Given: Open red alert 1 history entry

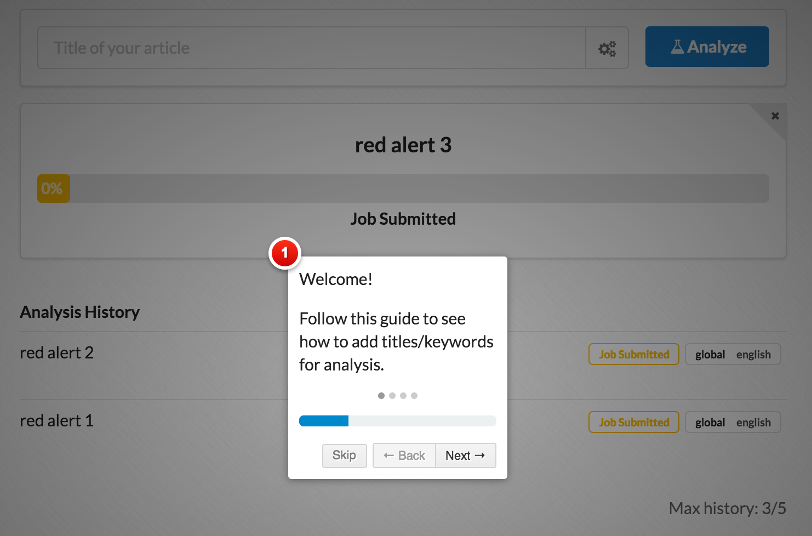Looking at the screenshot, I should pyautogui.click(x=57, y=421).
